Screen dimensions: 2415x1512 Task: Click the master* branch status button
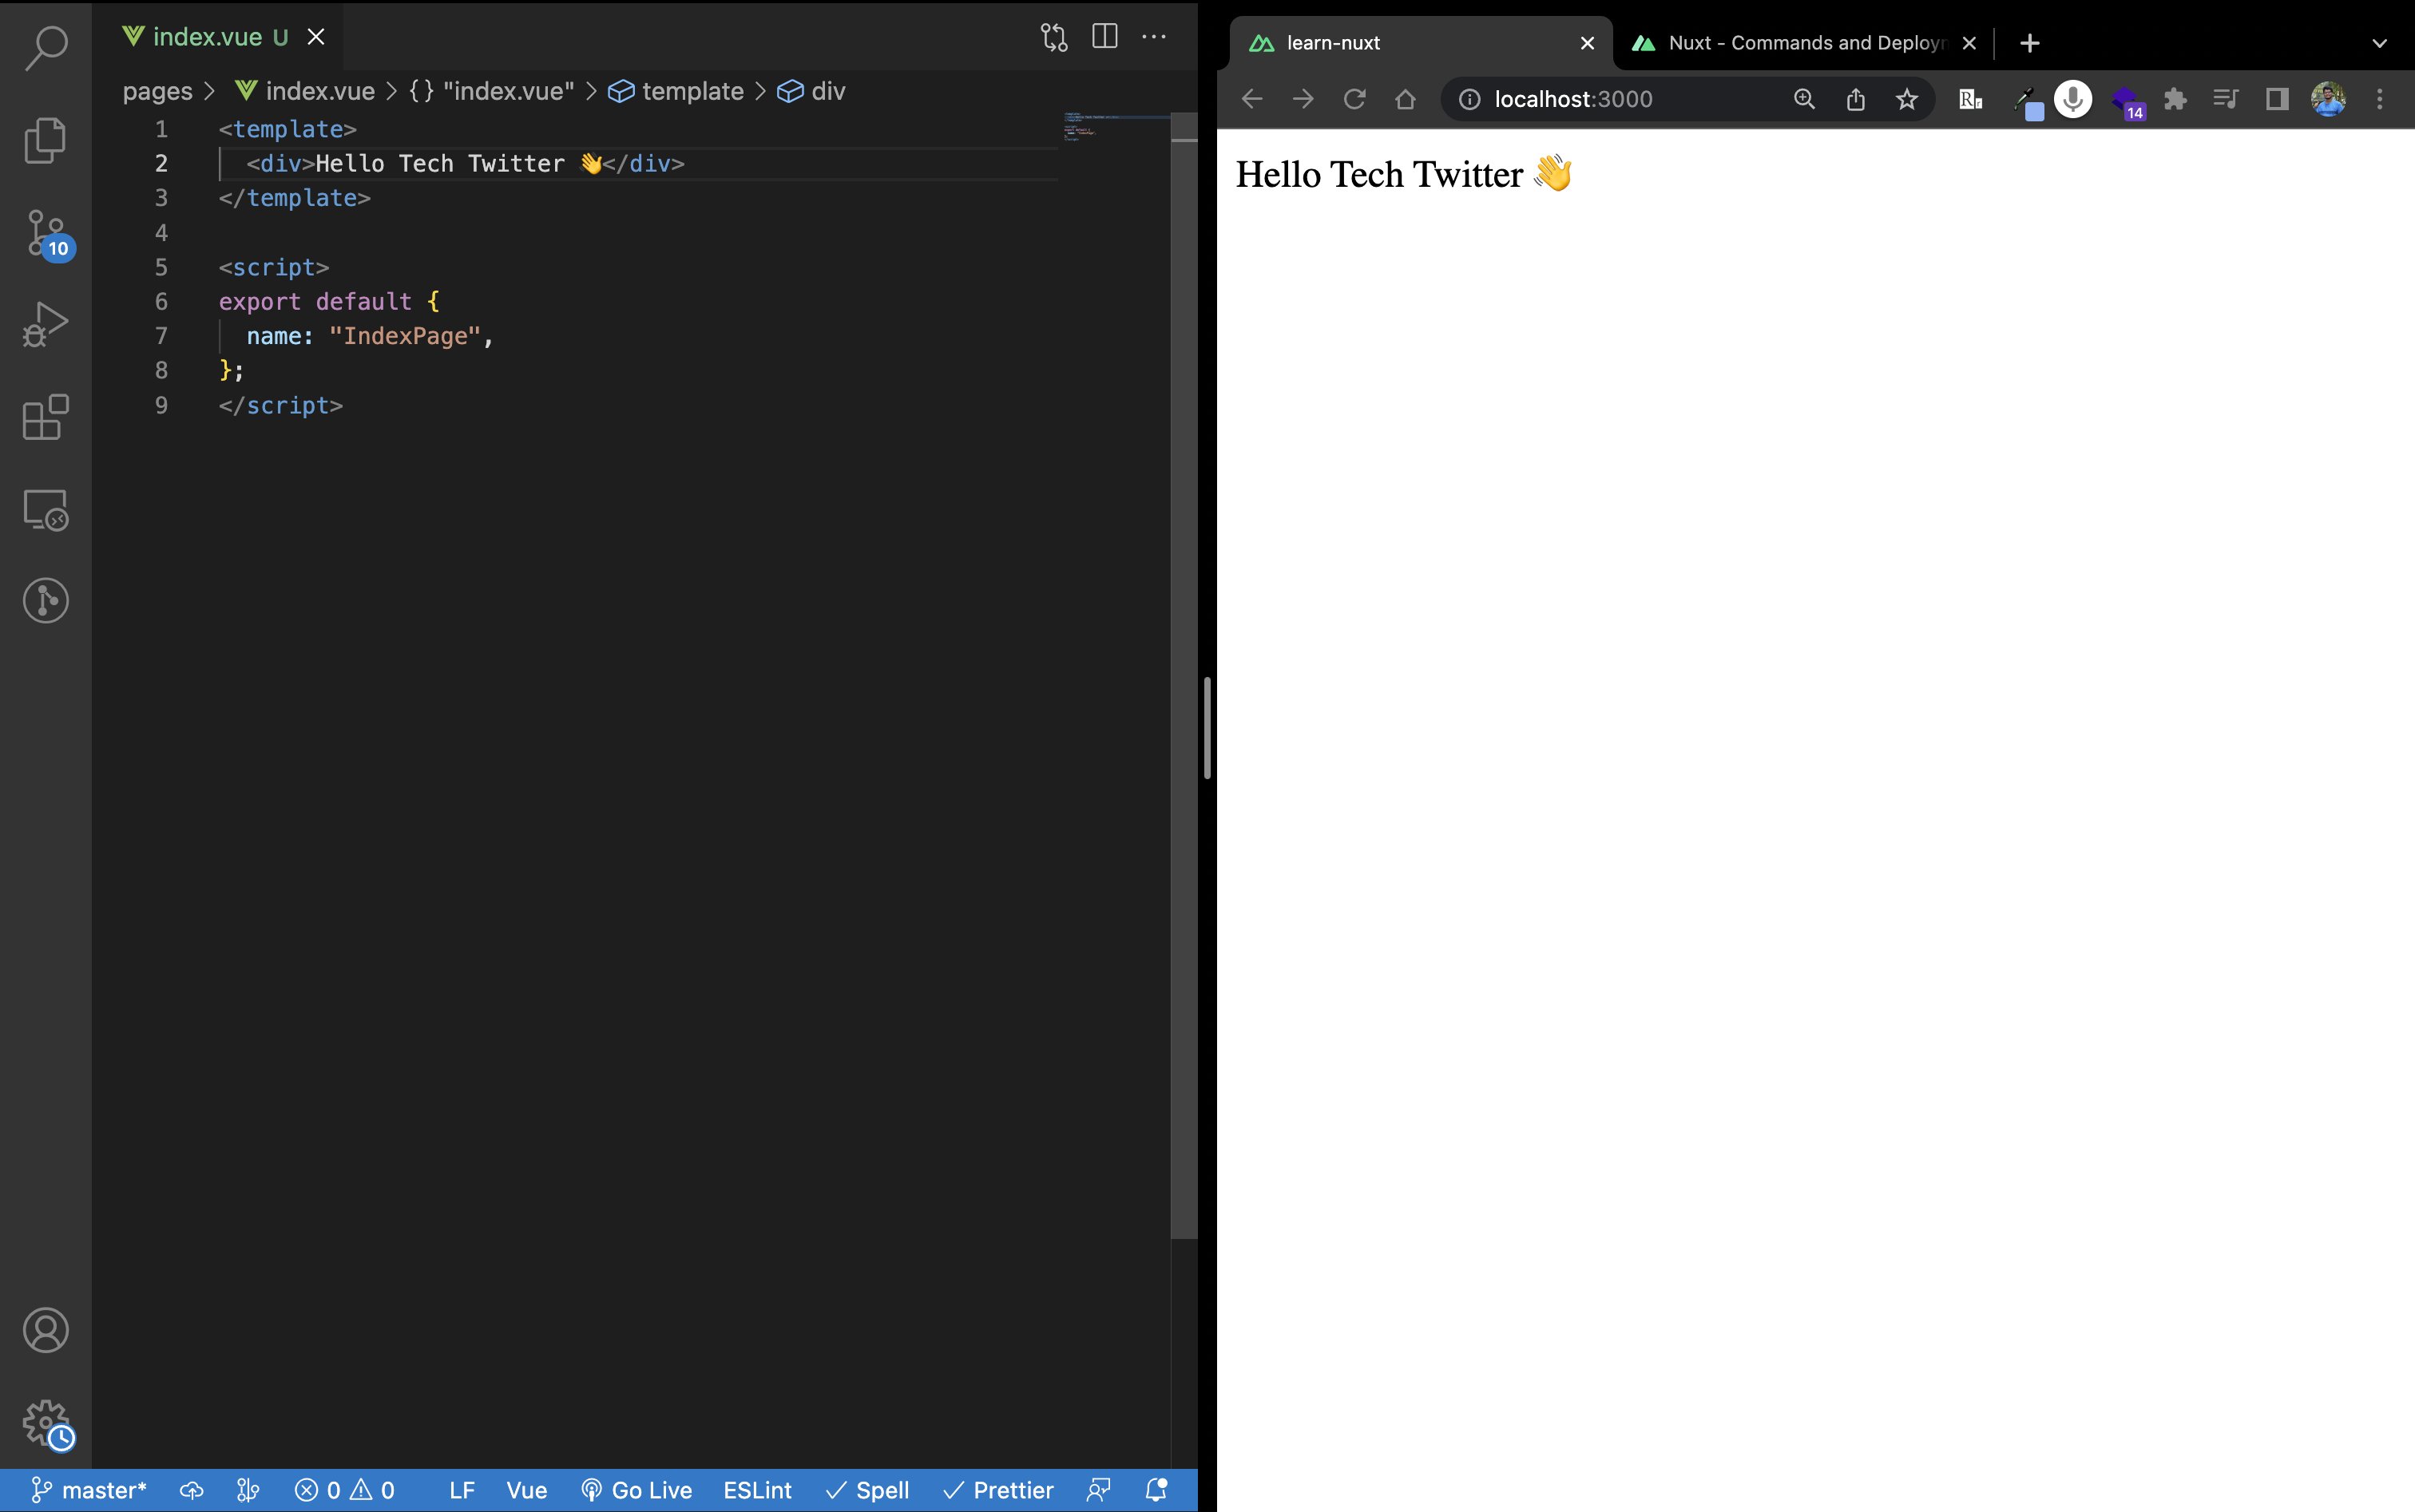coord(90,1490)
